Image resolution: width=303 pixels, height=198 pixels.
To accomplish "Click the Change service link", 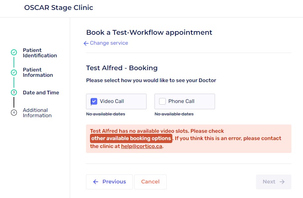I will 109,43.
